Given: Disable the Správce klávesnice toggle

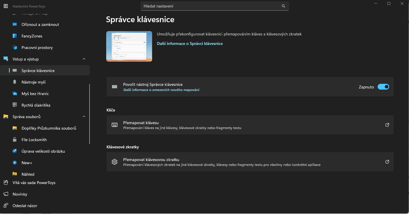Looking at the screenshot, I should 383,87.
